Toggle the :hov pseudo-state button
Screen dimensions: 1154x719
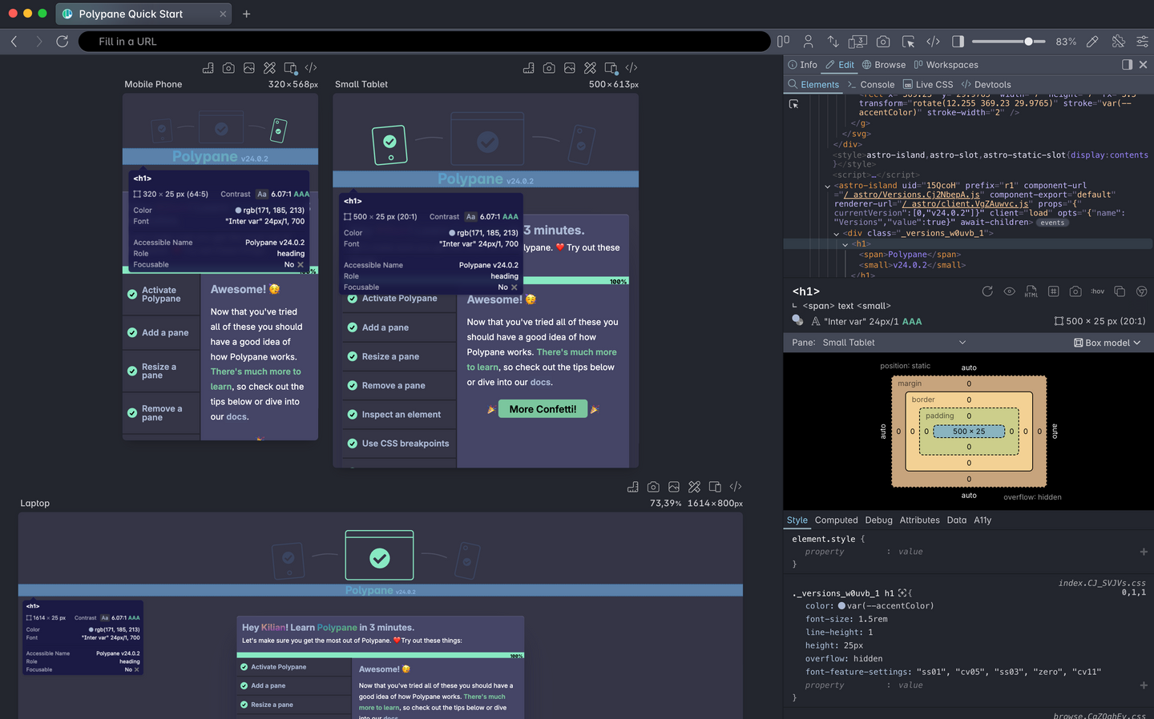pyautogui.click(x=1097, y=291)
